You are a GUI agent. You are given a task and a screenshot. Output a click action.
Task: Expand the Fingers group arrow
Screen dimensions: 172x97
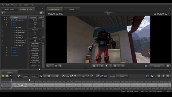(x=7, y=48)
